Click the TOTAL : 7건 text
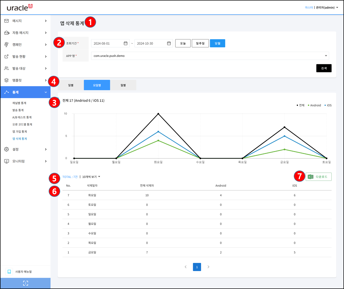 70,177
